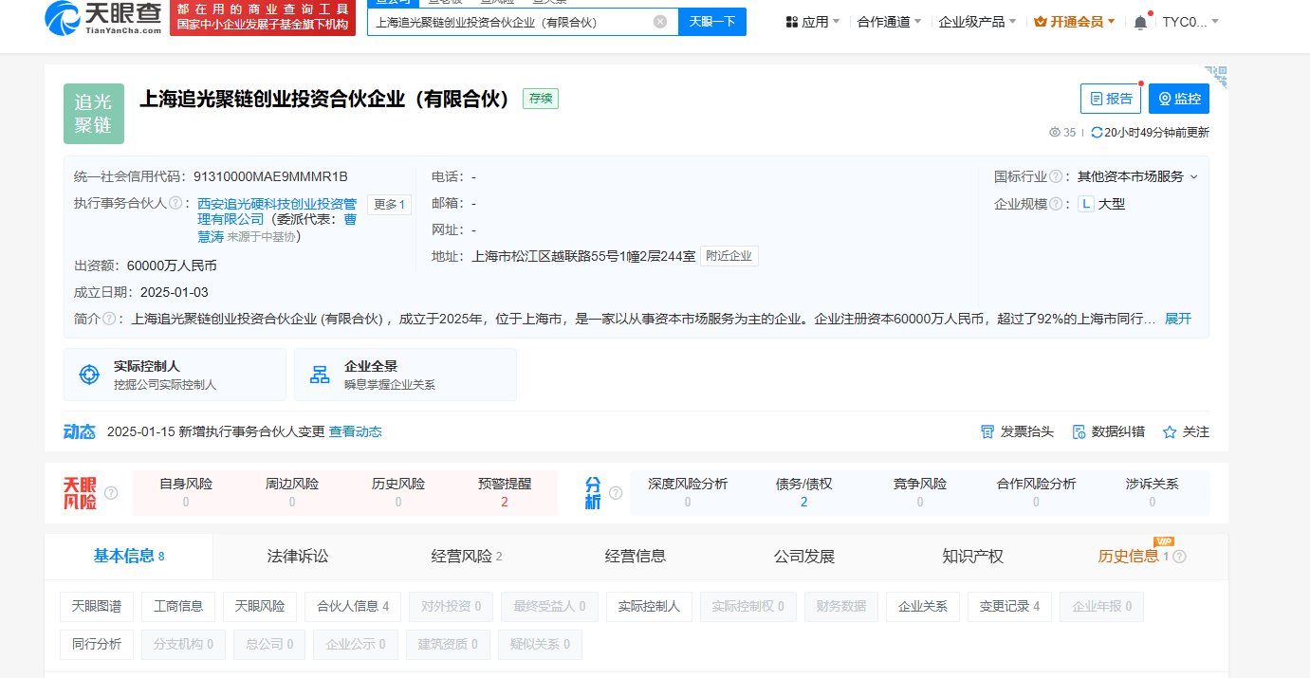Viewport: 1310px width, 678px height.
Task: Select the 同行分析 sub-section
Action: tap(97, 645)
